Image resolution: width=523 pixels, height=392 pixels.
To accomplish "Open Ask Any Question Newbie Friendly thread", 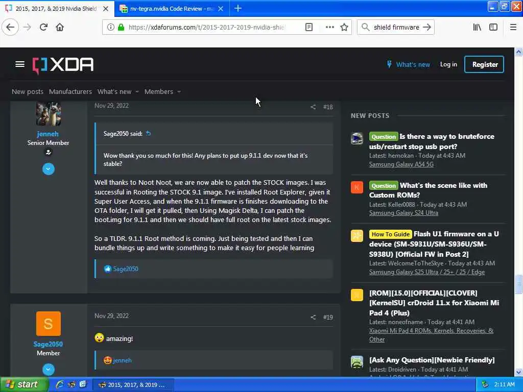I will (x=432, y=360).
